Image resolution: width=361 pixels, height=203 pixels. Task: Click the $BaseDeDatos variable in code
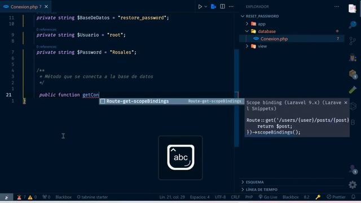93,17
